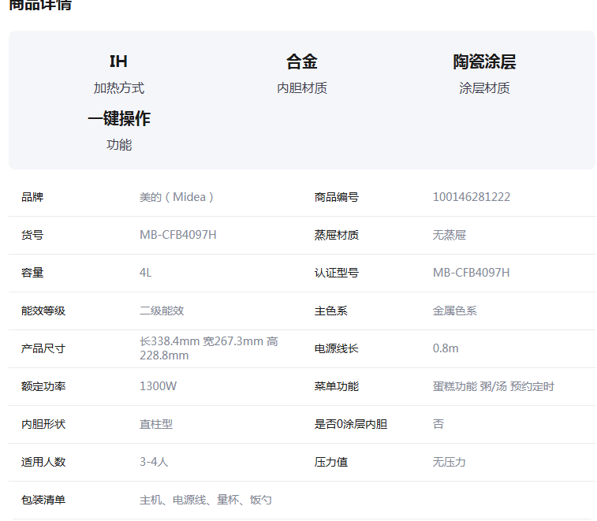The image size is (597, 521).
Task: Click the 蒸屉材质 label
Action: click(337, 235)
